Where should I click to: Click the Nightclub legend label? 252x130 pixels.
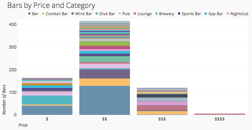(239, 14)
